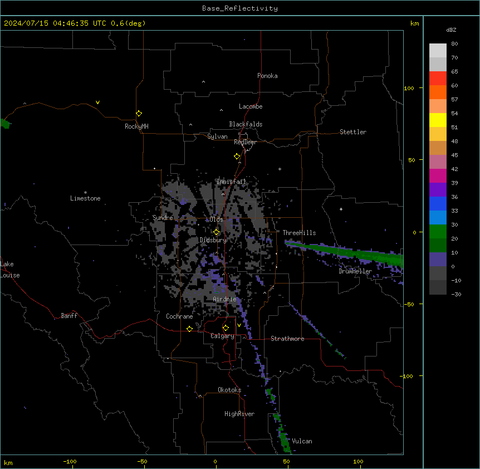Click the km label at the bottom-left corner

tap(8, 462)
